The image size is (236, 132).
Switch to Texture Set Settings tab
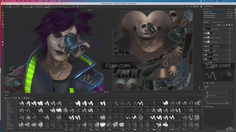pos(217,22)
